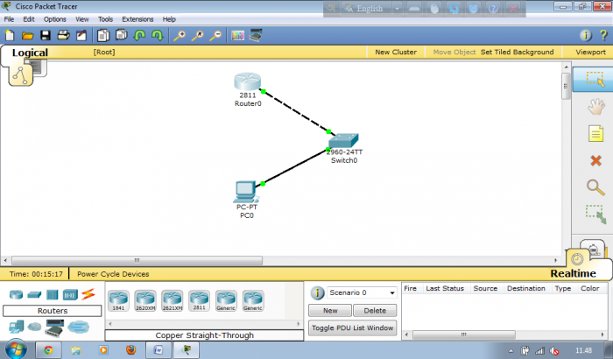
Task: Select Router0 device on the workspace
Action: 248,81
